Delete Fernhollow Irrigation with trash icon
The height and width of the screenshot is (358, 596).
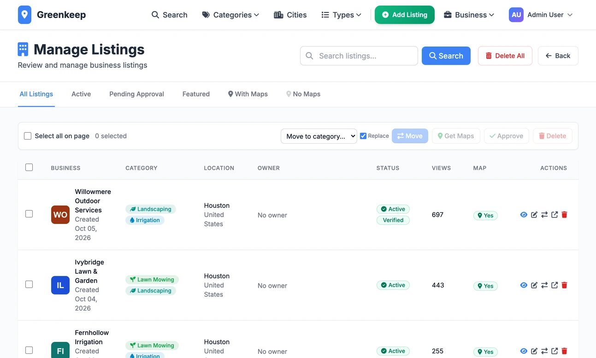coord(564,351)
